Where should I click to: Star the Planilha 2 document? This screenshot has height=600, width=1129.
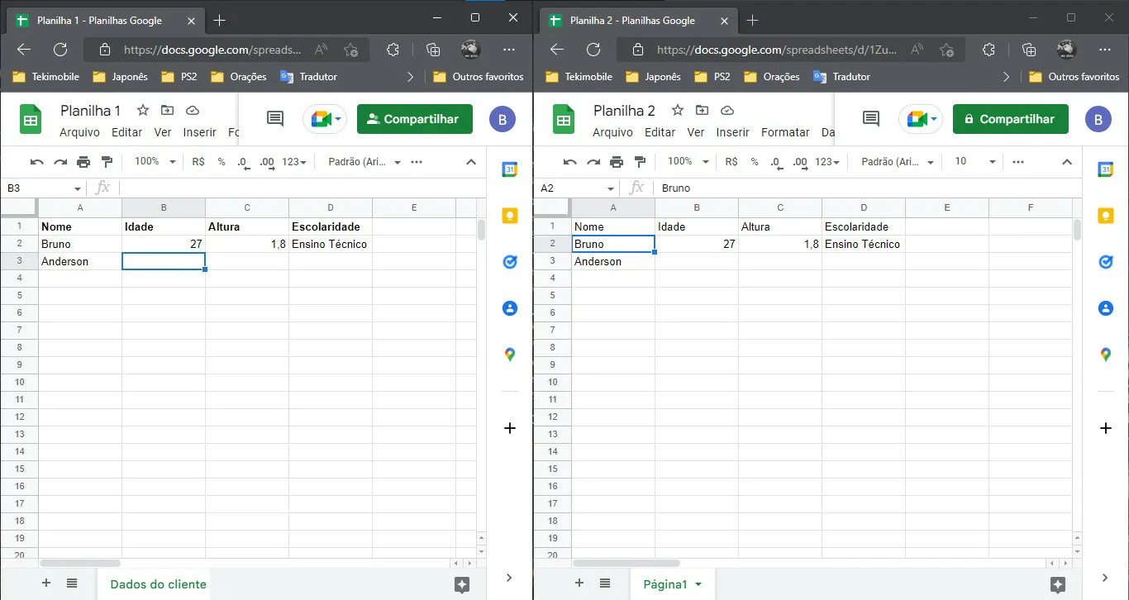(677, 110)
